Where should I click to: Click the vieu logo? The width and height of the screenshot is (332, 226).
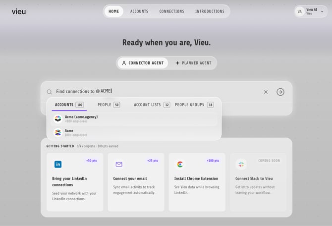coord(19,11)
